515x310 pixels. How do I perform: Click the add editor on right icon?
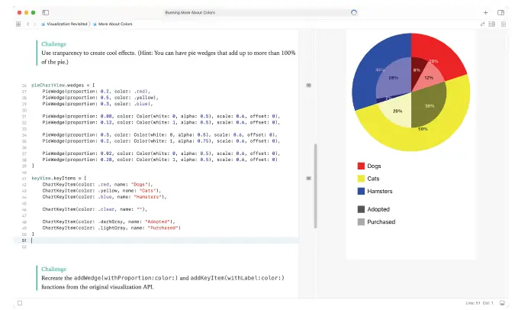click(x=504, y=24)
